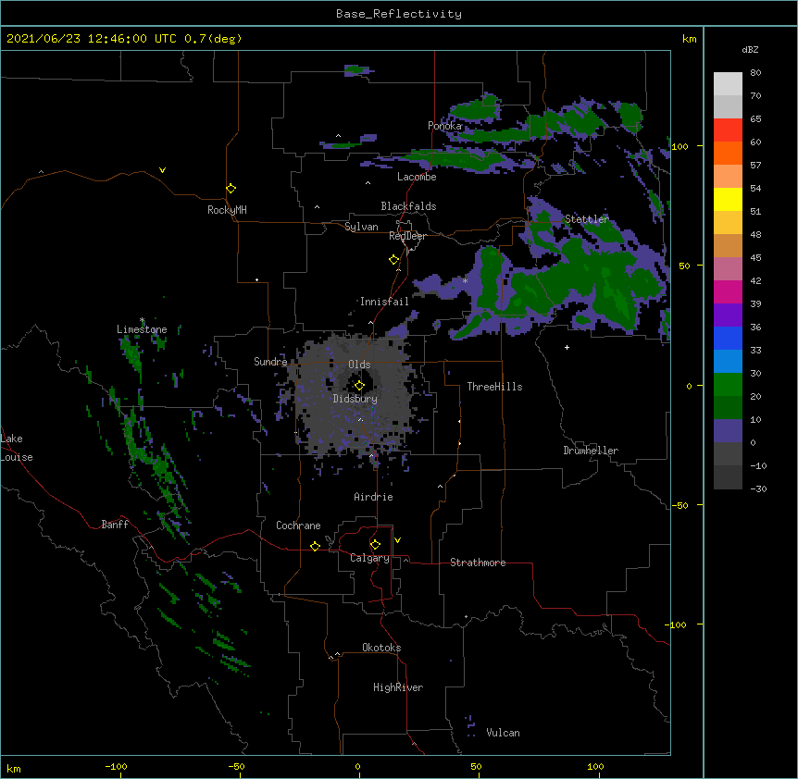Click the Vulcan label
The width and height of the screenshot is (798, 779).
click(x=503, y=733)
